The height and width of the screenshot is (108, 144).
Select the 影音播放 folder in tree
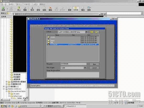coord(17,77)
